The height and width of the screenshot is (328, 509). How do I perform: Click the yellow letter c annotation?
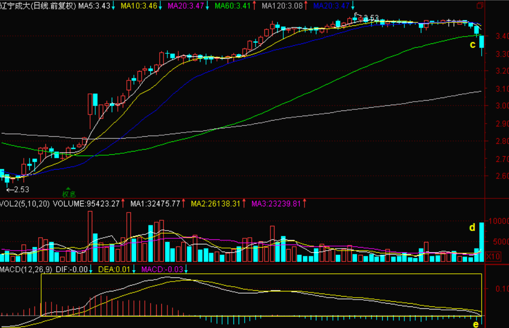[472, 45]
